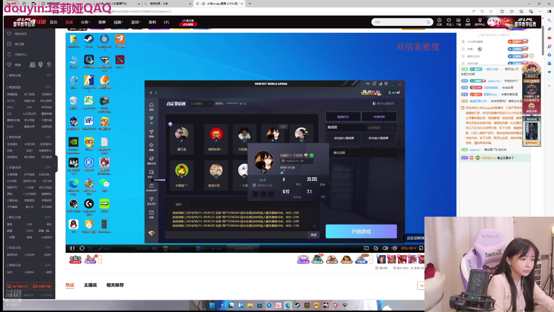The image size is (554, 312).
Task: Toggle the room number visibility eye icon
Action: coord(241,103)
